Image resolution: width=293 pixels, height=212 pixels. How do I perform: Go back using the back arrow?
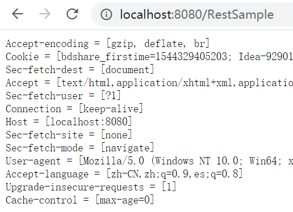tap(18, 14)
